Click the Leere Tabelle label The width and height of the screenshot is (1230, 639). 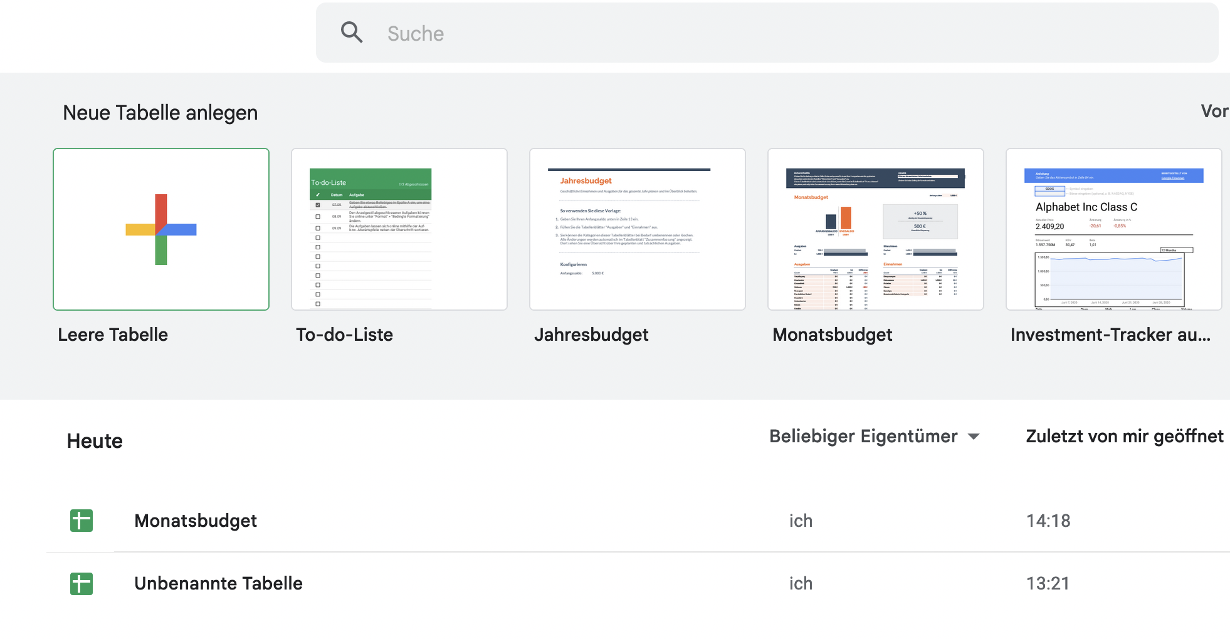(113, 335)
